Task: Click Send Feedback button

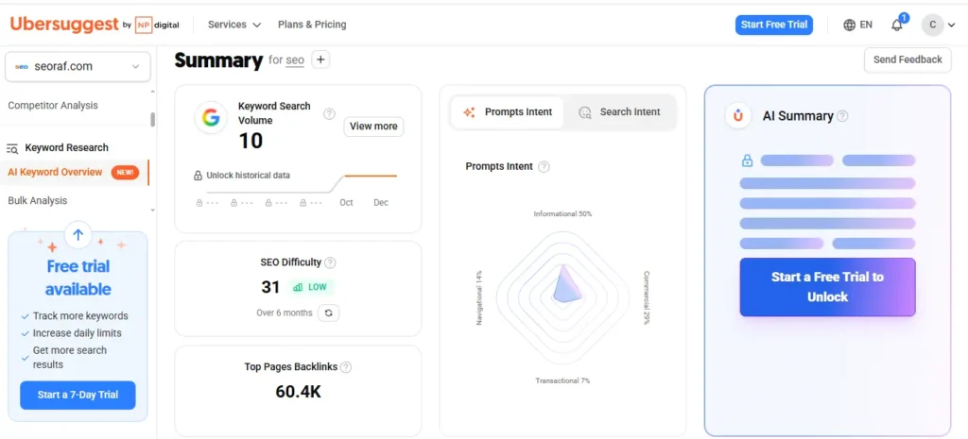Action: (x=907, y=59)
